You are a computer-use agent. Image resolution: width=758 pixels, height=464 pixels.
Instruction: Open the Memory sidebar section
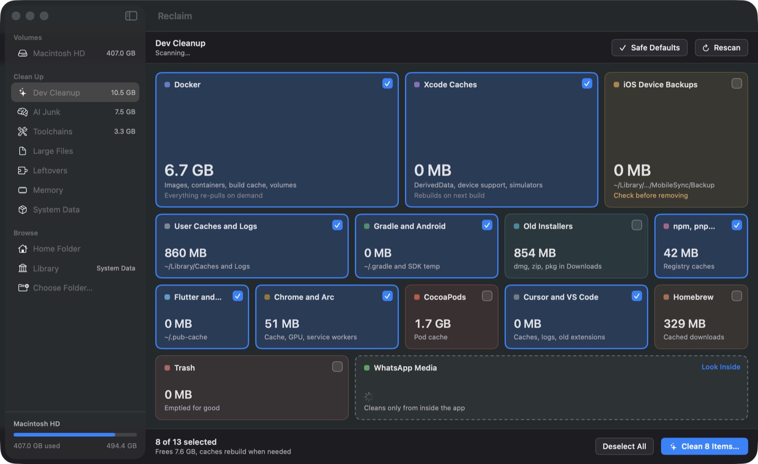point(75,190)
